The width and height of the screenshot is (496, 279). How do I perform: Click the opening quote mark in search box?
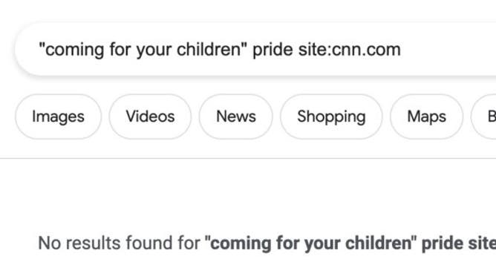tap(42, 45)
